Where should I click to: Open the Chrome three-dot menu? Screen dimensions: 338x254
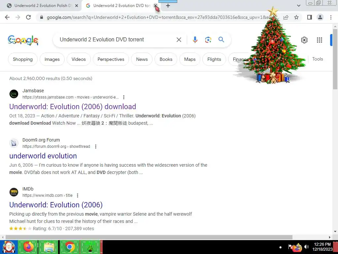click(331, 17)
